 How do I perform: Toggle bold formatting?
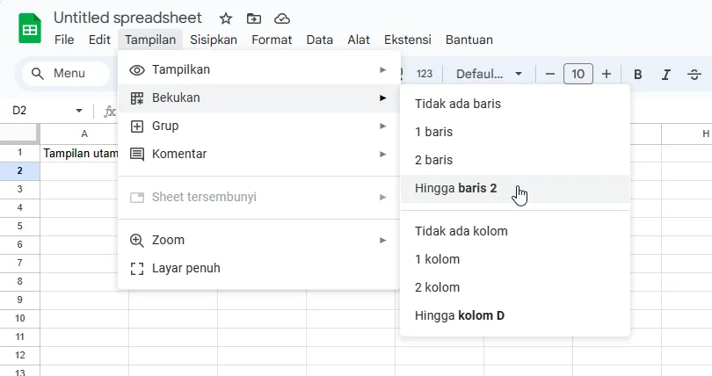(x=638, y=74)
